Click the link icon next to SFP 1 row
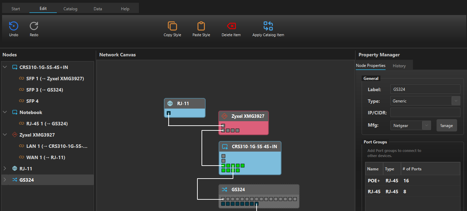This screenshot has width=467, height=211. coord(22,79)
